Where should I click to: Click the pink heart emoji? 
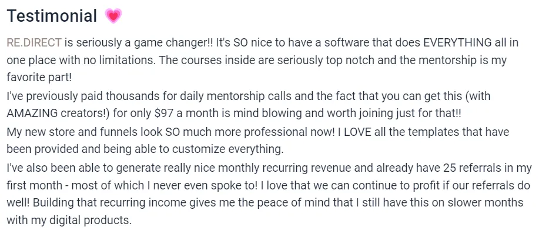(x=113, y=16)
